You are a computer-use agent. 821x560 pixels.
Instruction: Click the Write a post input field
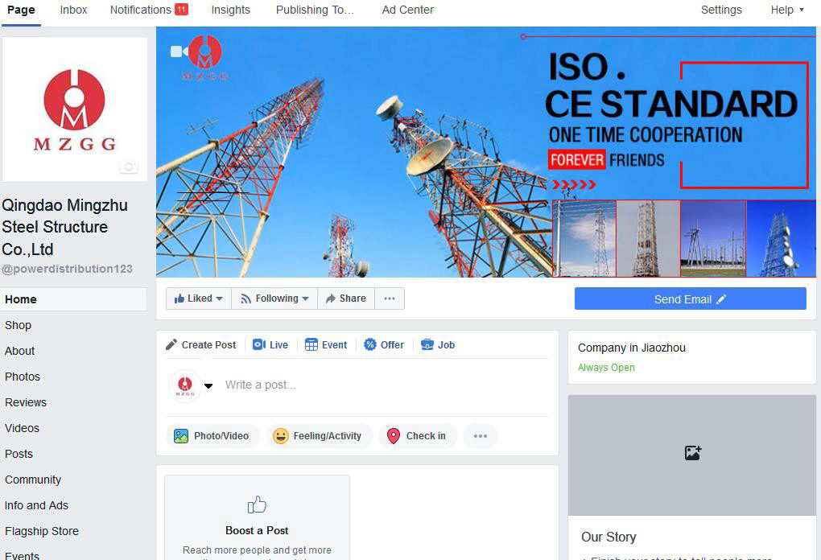point(386,385)
